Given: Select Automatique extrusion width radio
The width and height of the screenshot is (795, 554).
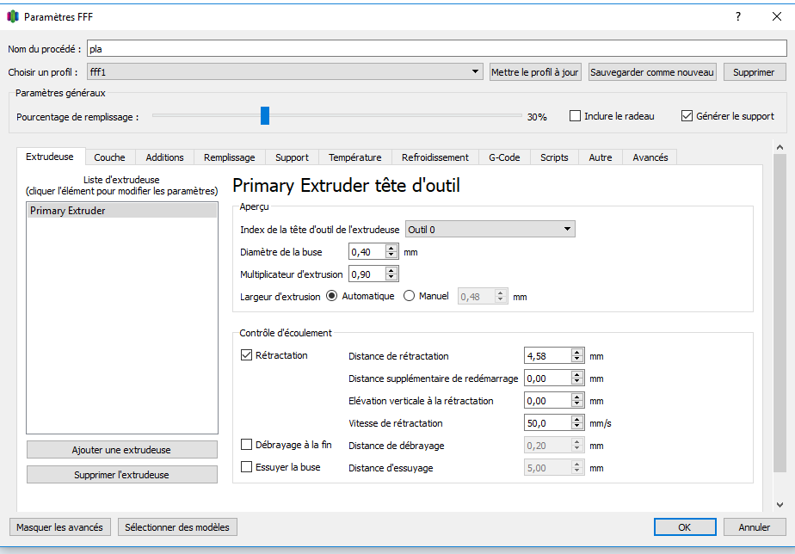Looking at the screenshot, I should point(331,296).
